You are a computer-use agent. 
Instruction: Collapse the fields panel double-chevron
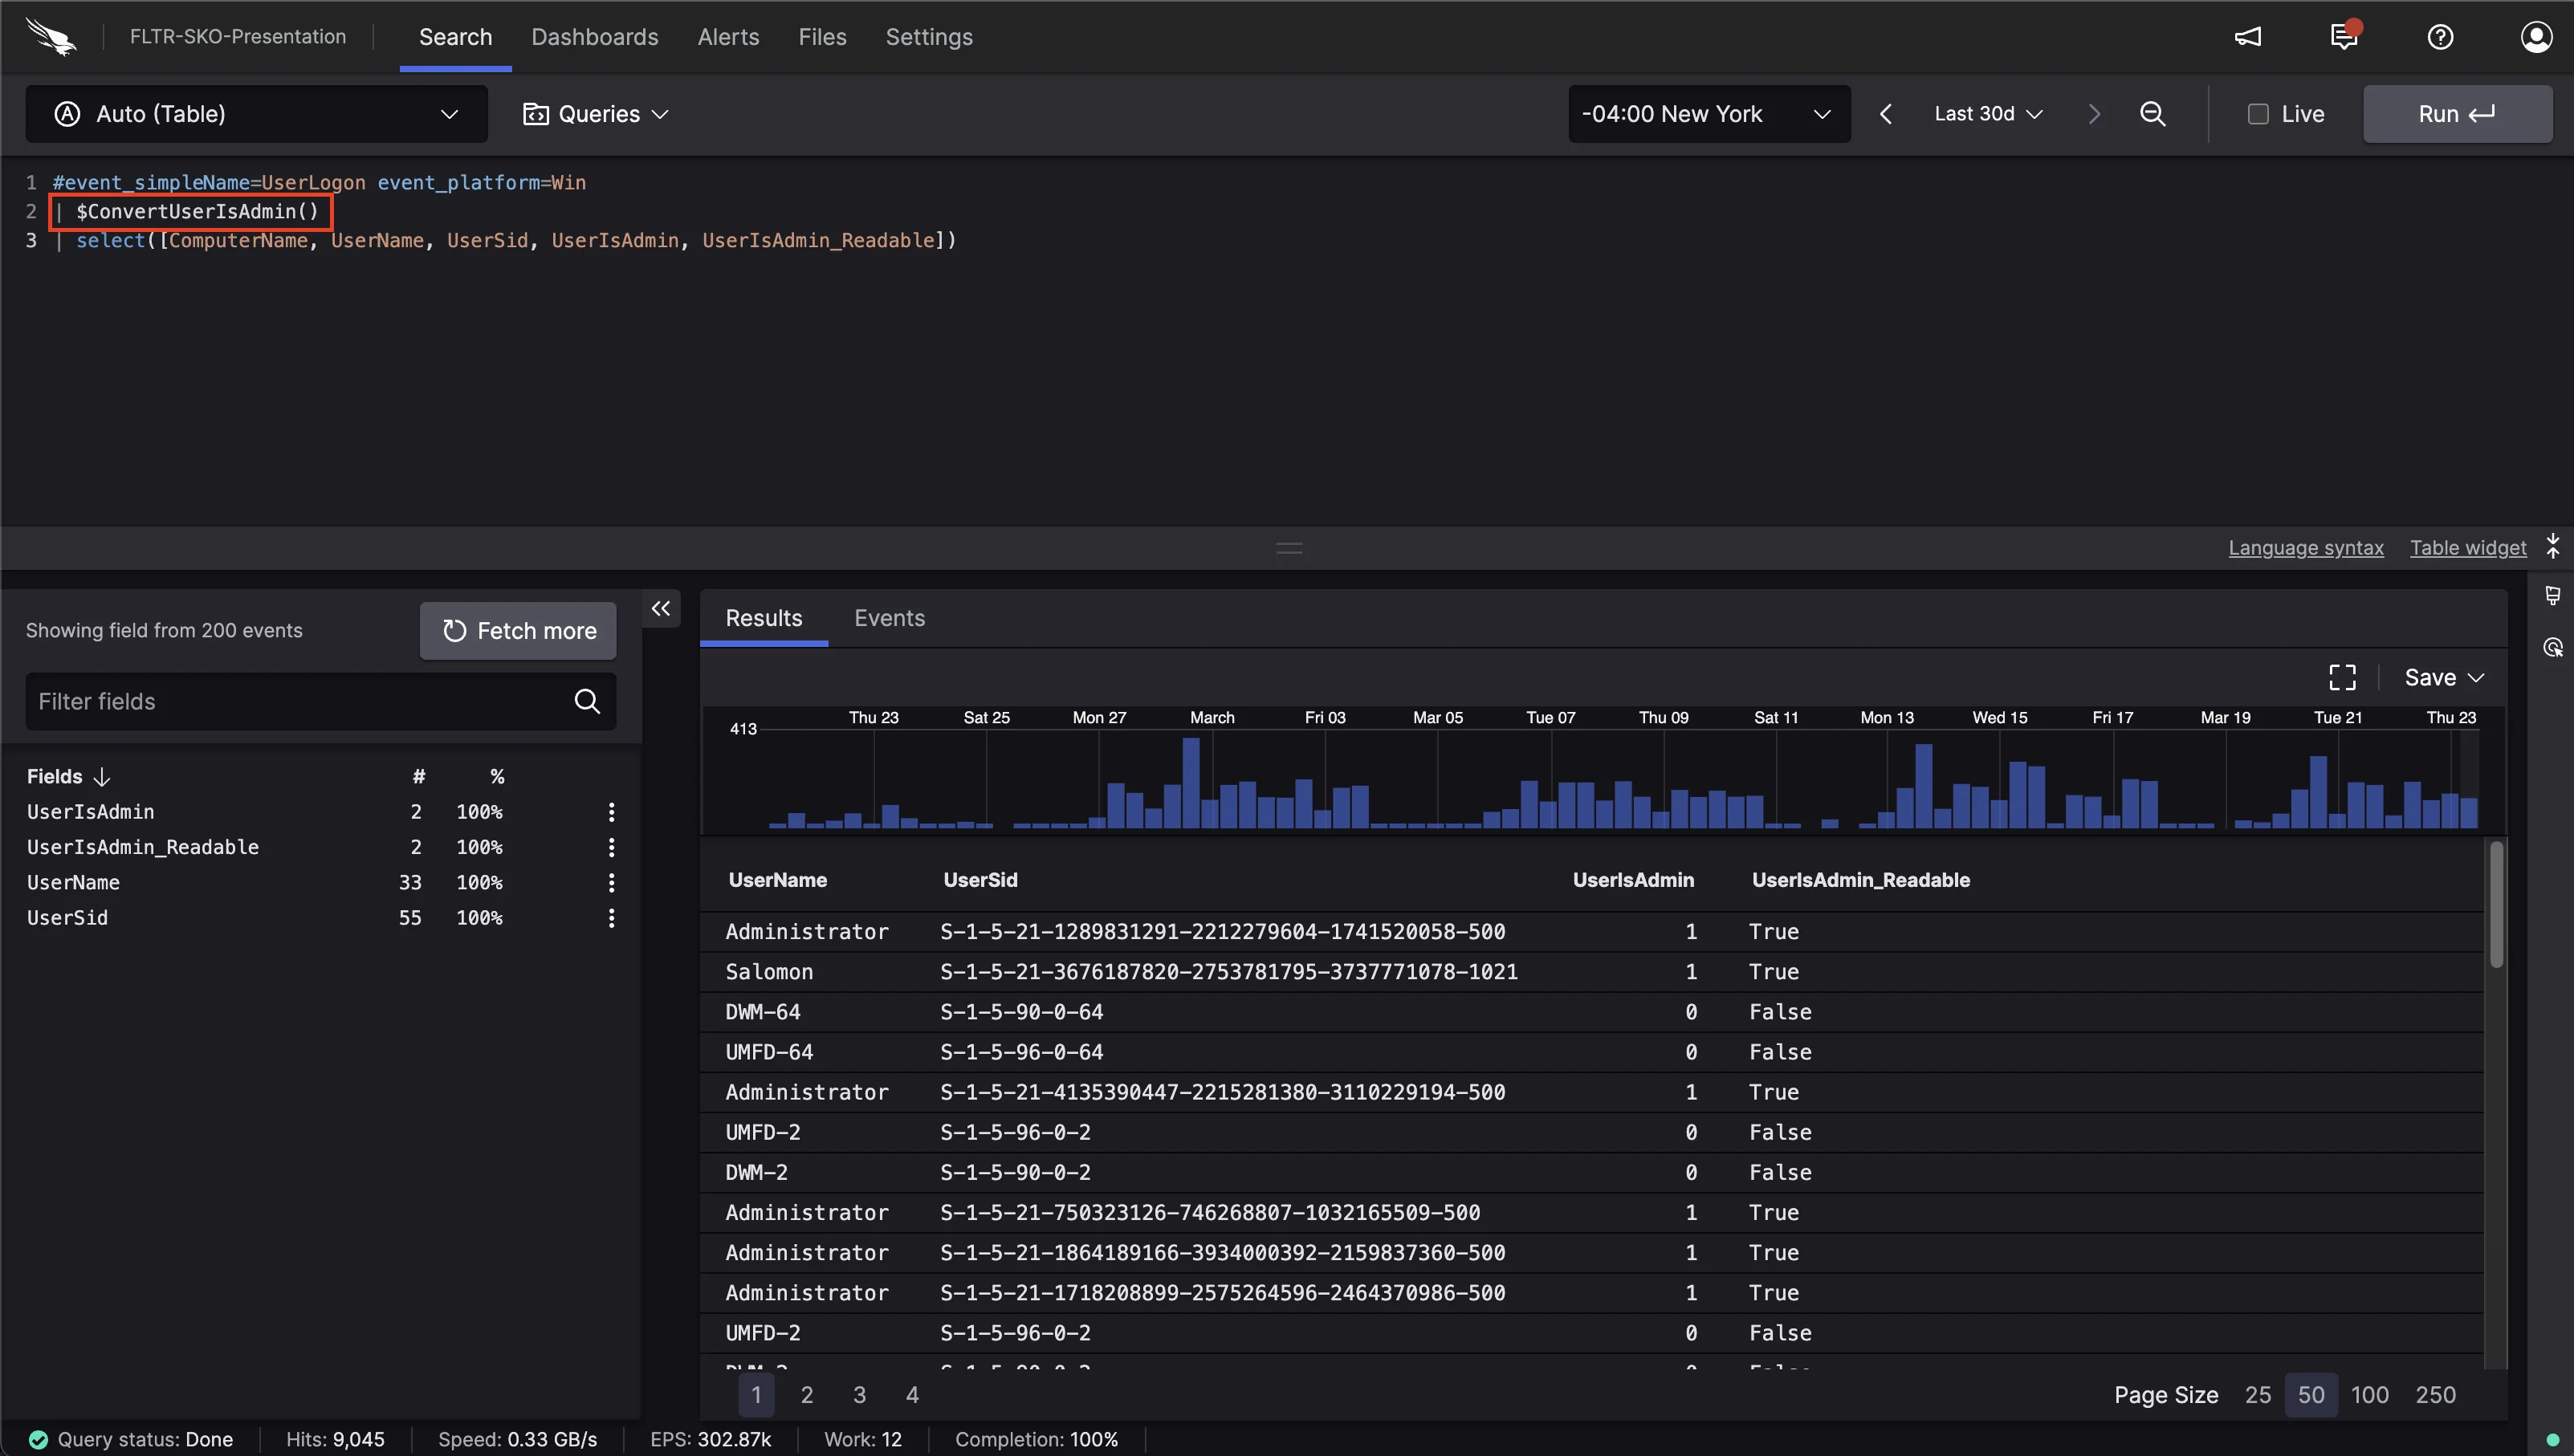pyautogui.click(x=661, y=608)
